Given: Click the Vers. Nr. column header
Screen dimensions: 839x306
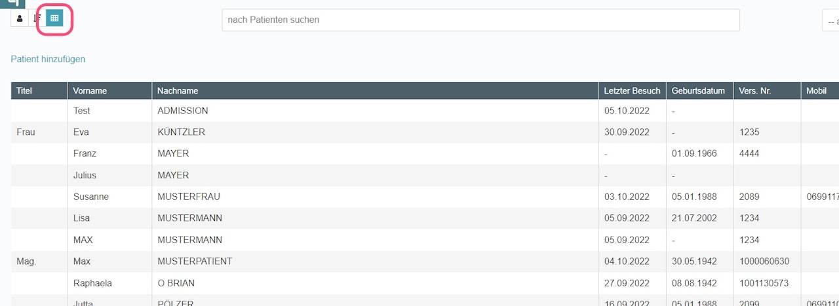Looking at the screenshot, I should pos(754,91).
